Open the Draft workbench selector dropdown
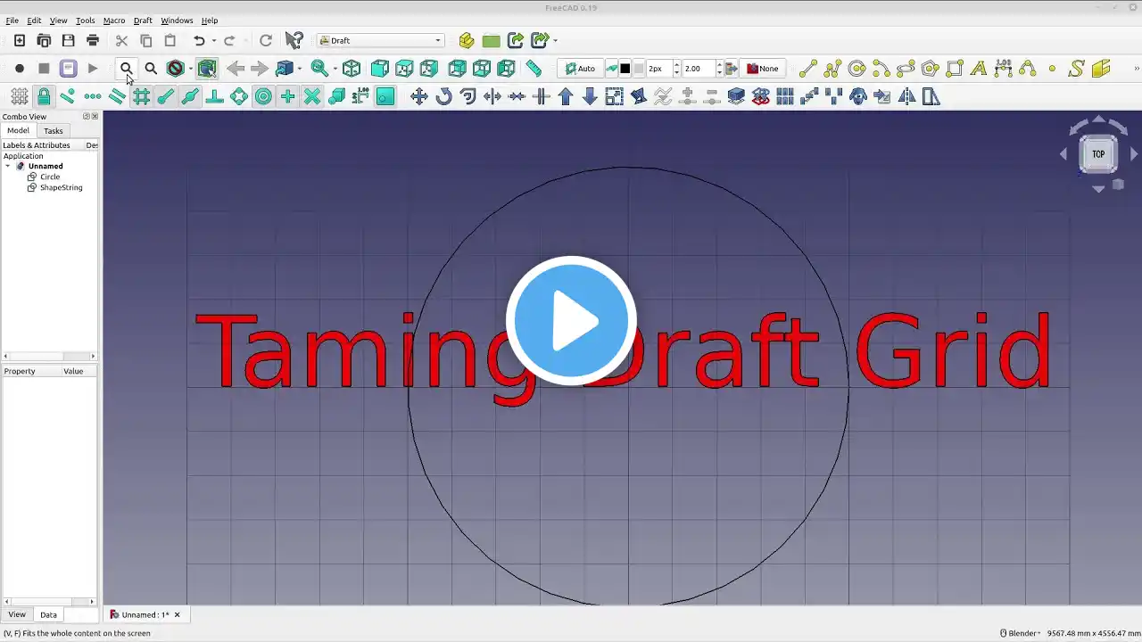This screenshot has height=642, width=1142. [381, 40]
